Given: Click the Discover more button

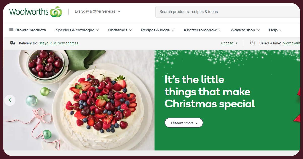Looking at the screenshot, I should click(x=184, y=123).
